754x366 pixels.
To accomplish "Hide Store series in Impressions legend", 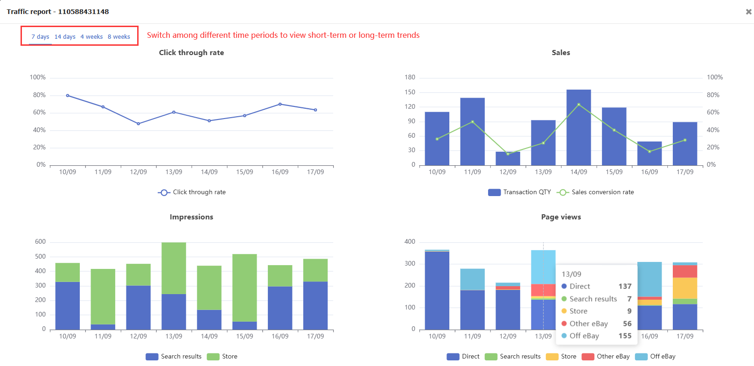I will point(213,357).
